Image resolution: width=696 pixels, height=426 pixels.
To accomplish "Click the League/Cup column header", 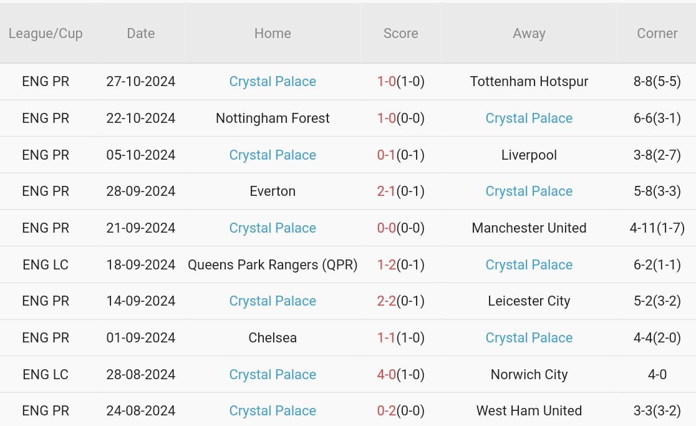I will coord(46,34).
